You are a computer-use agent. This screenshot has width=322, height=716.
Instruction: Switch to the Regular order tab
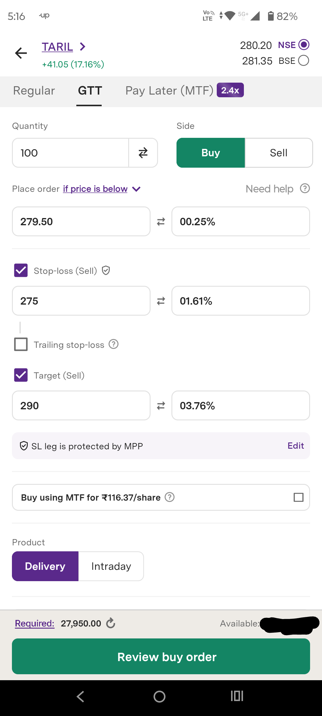(x=34, y=91)
